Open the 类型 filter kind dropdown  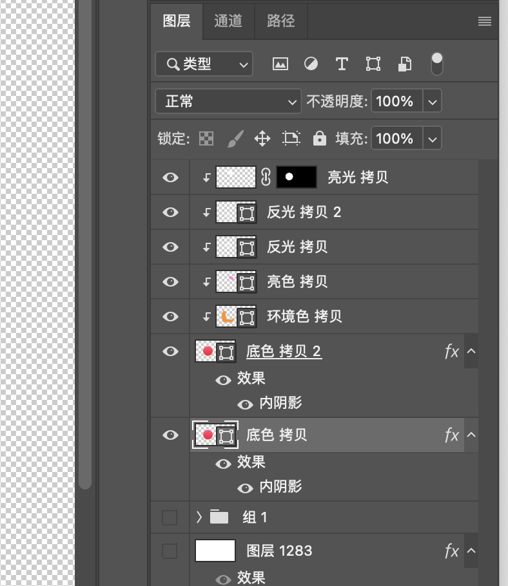coord(204,64)
